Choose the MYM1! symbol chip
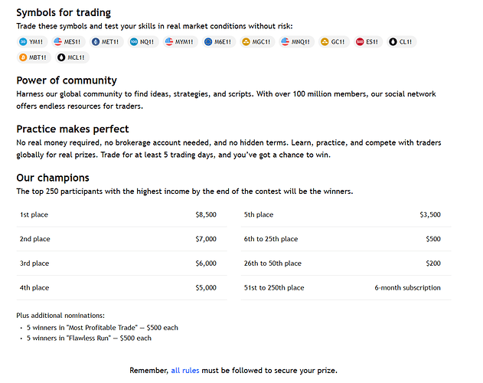Screen dimensions: 483x383 pos(178,42)
